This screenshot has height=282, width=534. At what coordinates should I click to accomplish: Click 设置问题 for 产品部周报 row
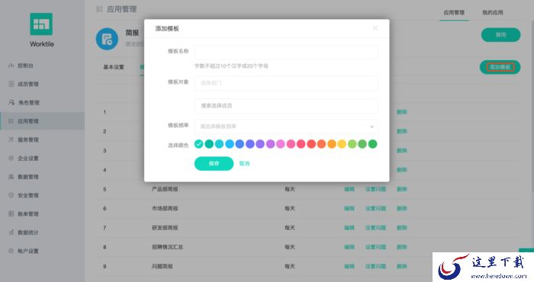point(375,189)
